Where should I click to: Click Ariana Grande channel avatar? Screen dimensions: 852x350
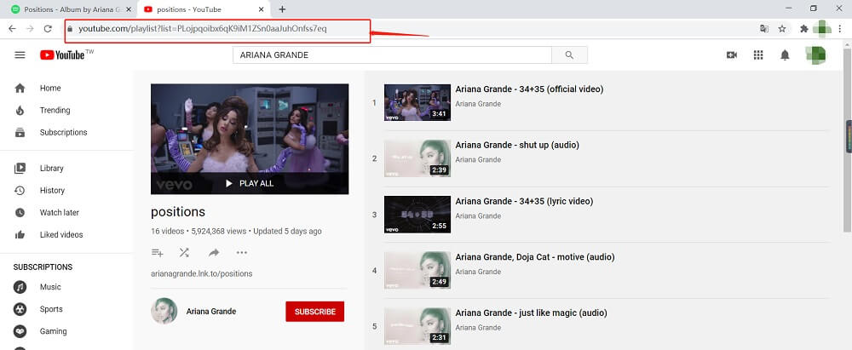164,311
